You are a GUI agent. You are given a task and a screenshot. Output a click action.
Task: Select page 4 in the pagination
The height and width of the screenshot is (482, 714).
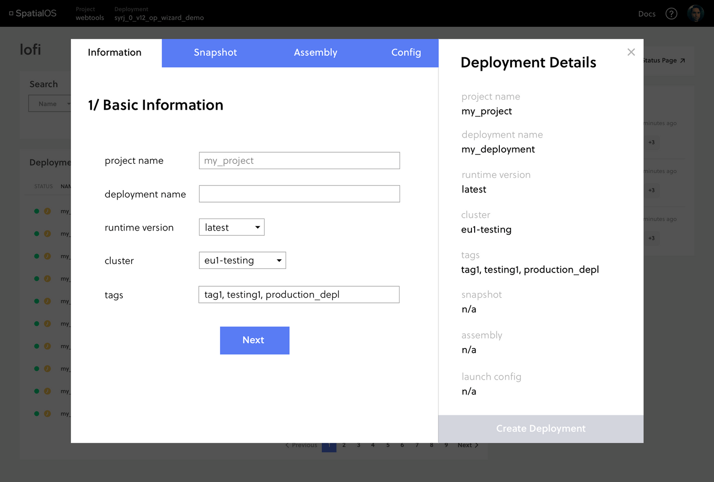pos(373,445)
